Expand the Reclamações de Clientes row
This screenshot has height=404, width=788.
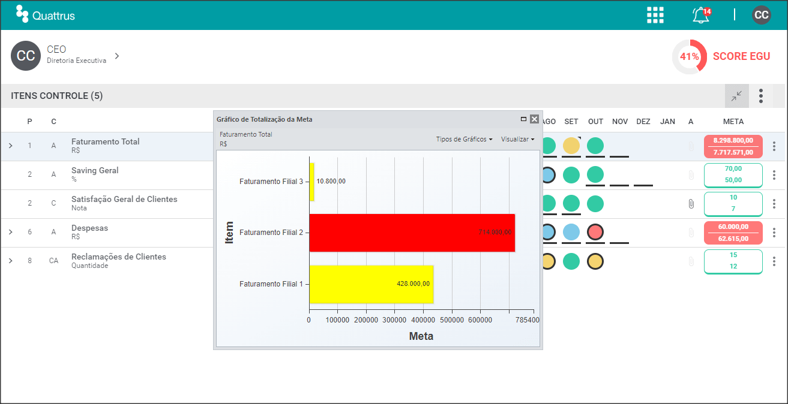click(x=10, y=261)
